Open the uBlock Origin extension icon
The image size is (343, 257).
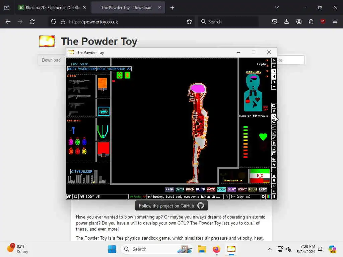pyautogui.click(x=323, y=21)
